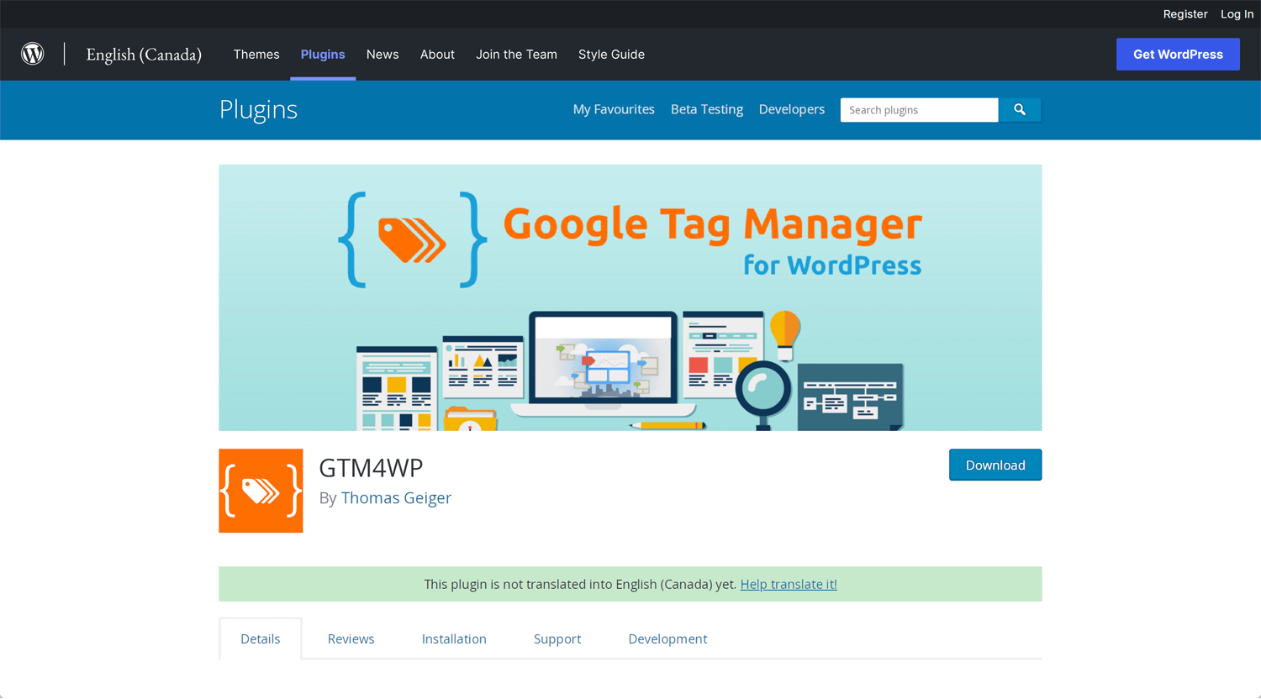This screenshot has width=1261, height=699.
Task: Switch to the Installation tab
Action: pos(454,639)
